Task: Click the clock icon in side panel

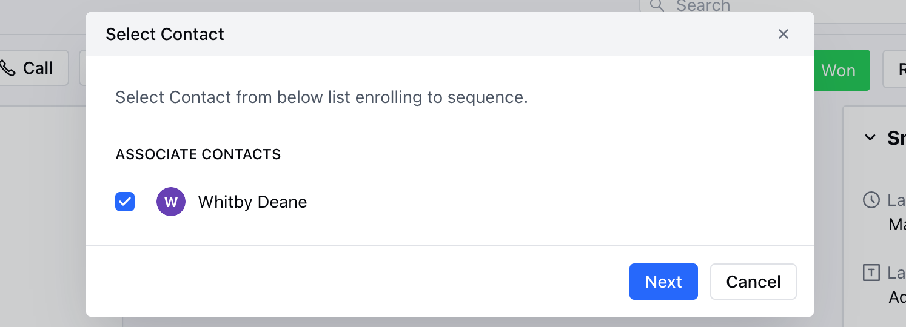Action: click(x=871, y=200)
